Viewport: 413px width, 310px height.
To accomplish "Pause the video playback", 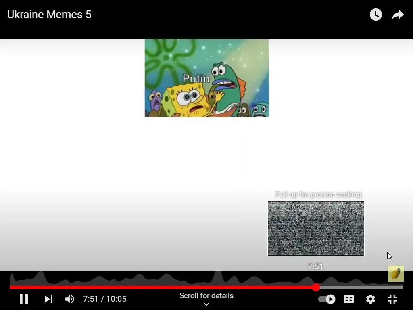I will pos(24,299).
